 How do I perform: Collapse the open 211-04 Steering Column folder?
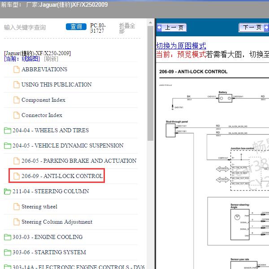7,191
